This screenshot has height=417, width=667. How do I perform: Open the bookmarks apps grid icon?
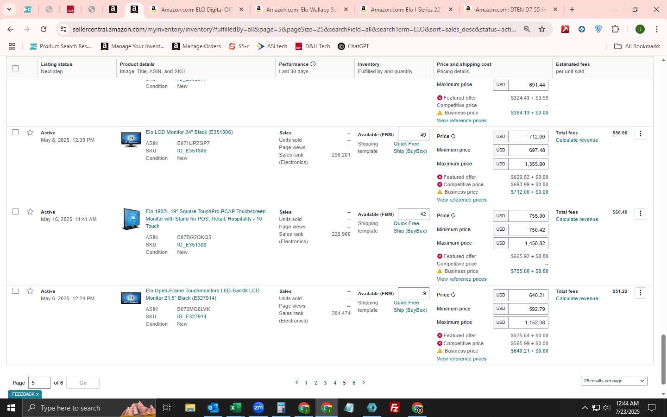click(x=12, y=46)
